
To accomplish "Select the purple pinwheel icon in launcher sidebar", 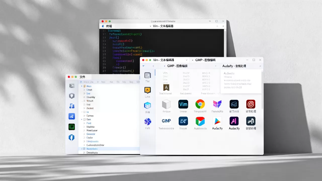I will pyautogui.click(x=147, y=121).
